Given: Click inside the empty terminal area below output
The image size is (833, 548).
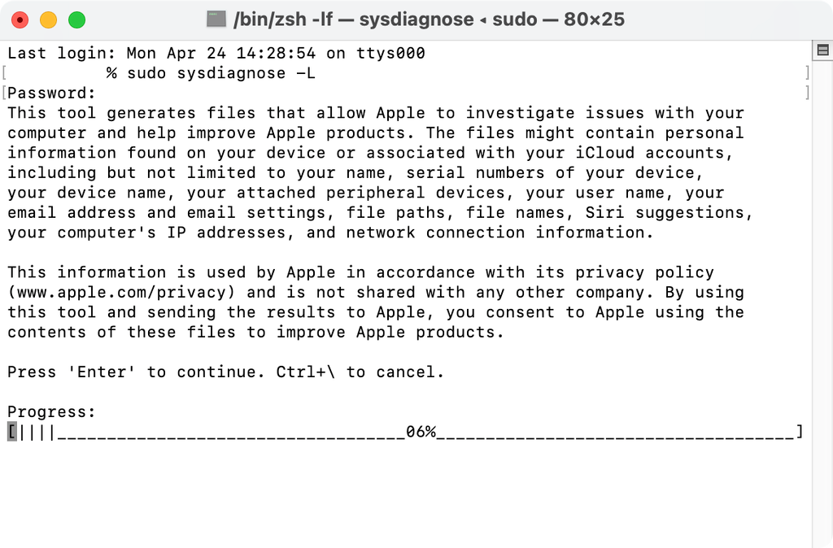Looking at the screenshot, I should [407, 496].
